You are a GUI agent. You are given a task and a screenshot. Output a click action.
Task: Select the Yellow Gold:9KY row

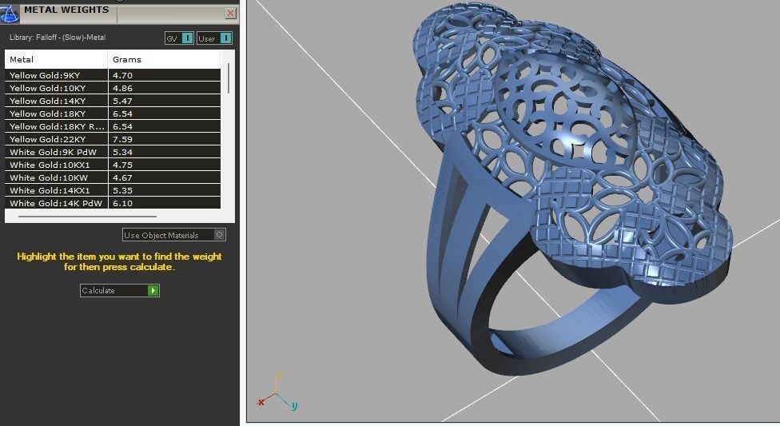pos(113,75)
